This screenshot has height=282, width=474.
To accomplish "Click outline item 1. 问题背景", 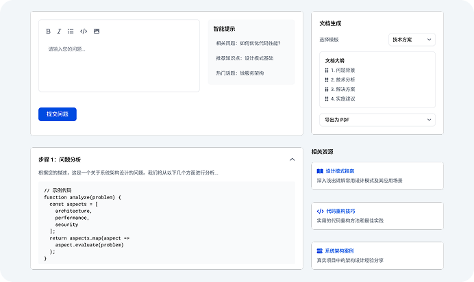I will click(x=342, y=70).
